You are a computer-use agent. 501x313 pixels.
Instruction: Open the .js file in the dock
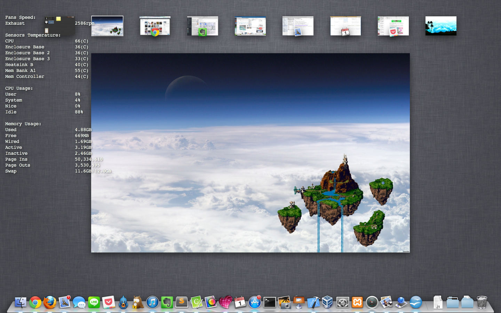438,302
